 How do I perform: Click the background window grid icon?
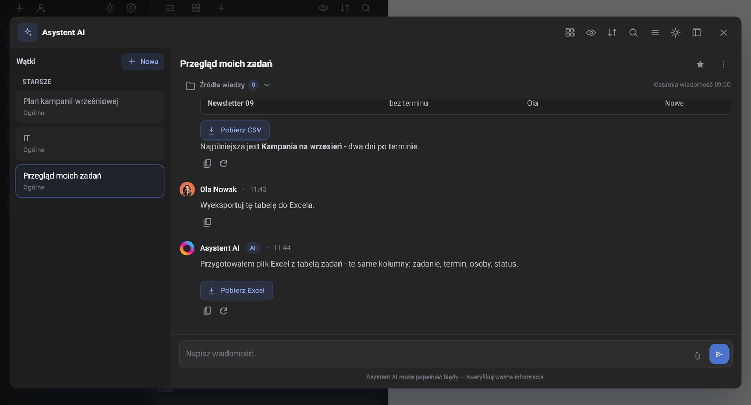point(196,8)
